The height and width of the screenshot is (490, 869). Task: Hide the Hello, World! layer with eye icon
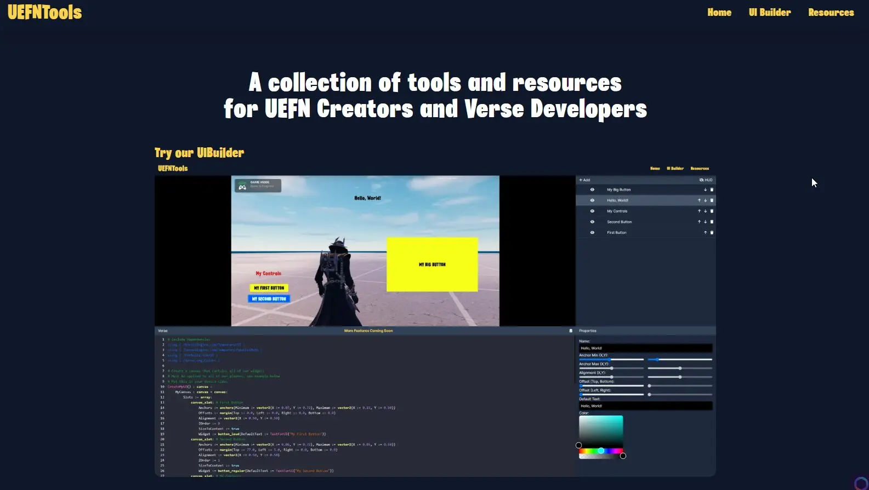click(592, 200)
